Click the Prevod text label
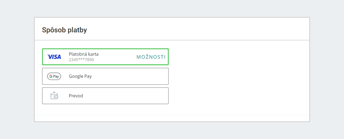344x139 pixels. coord(76,96)
